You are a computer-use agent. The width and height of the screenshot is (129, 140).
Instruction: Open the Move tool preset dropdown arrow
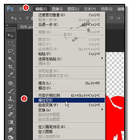(x=20, y=18)
